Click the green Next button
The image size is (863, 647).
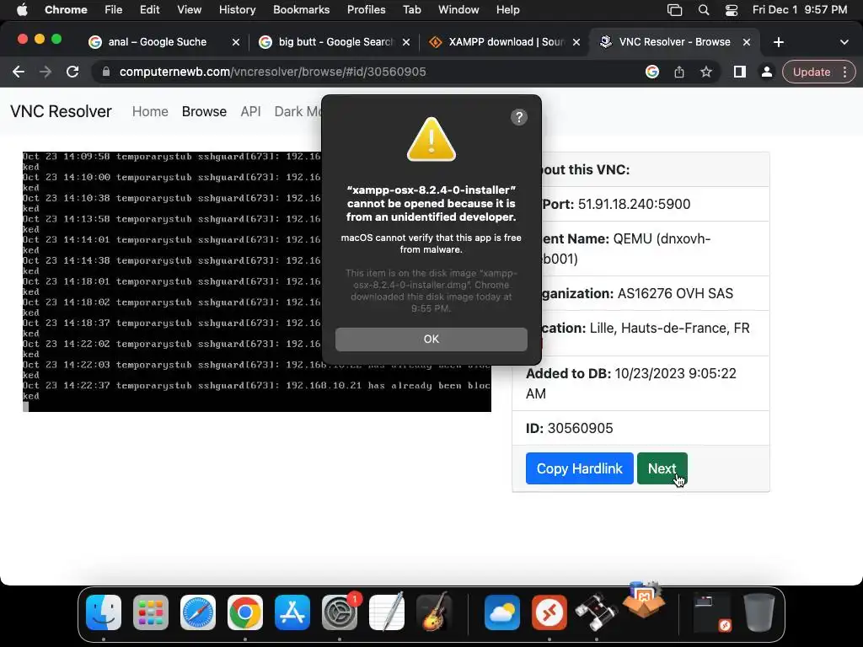[x=662, y=468]
